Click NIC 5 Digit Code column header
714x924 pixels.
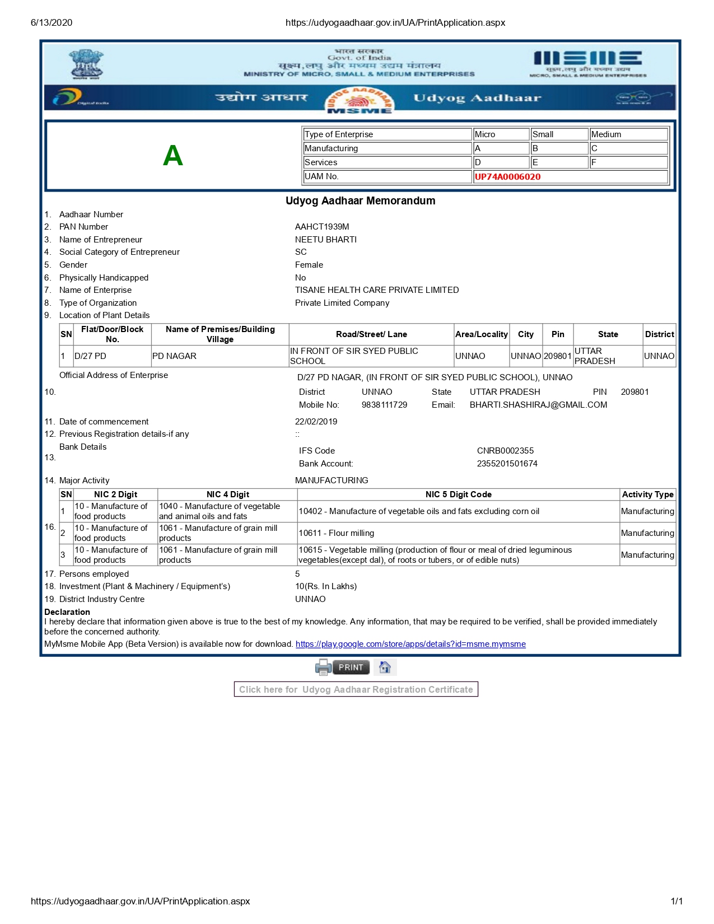click(458, 494)
